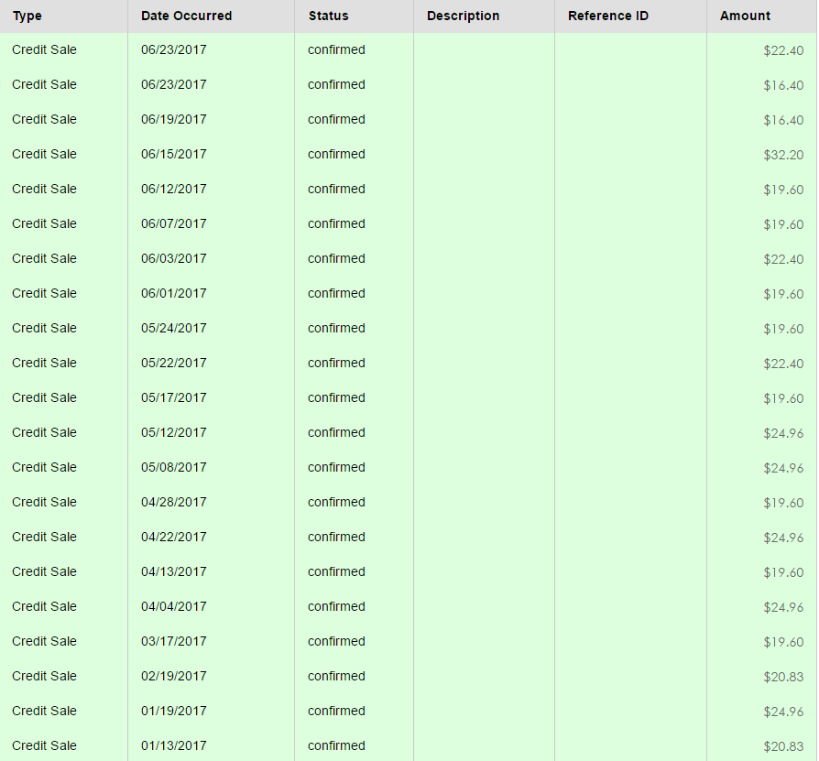Click the $24.96 amount for 01/19/2017
This screenshot has width=819, height=761.
(783, 712)
